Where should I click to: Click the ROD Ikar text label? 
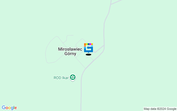pos(61,78)
